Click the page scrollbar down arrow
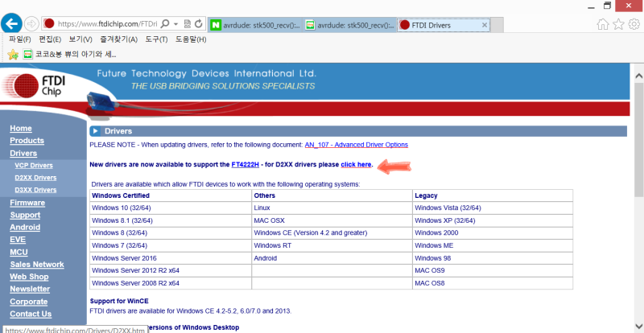The height and width of the screenshot is (333, 644). [639, 325]
